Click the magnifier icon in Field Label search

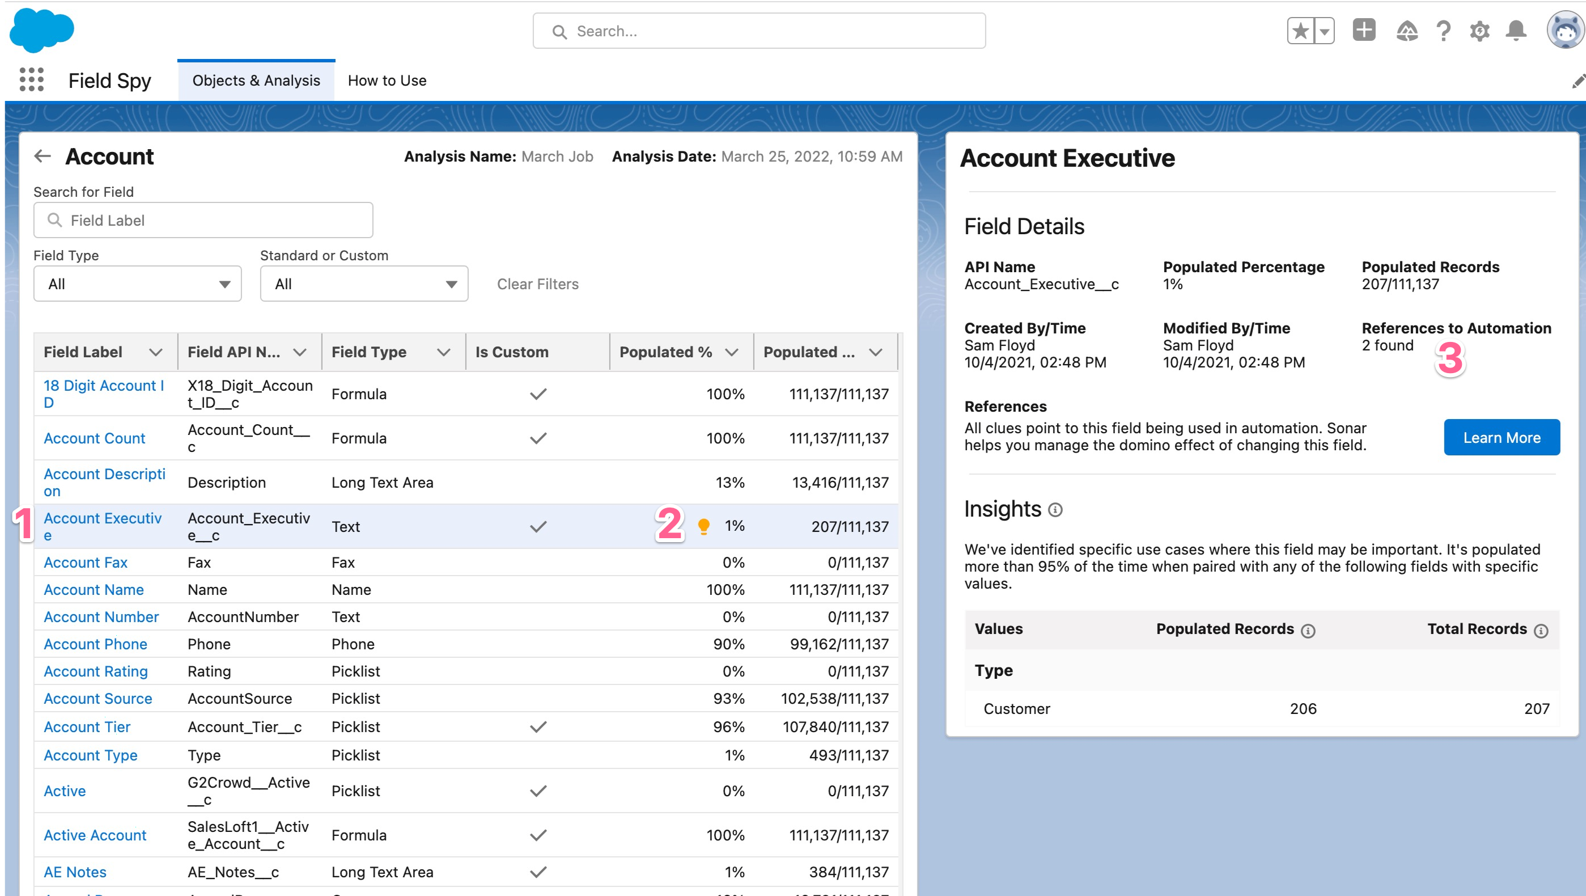click(55, 220)
